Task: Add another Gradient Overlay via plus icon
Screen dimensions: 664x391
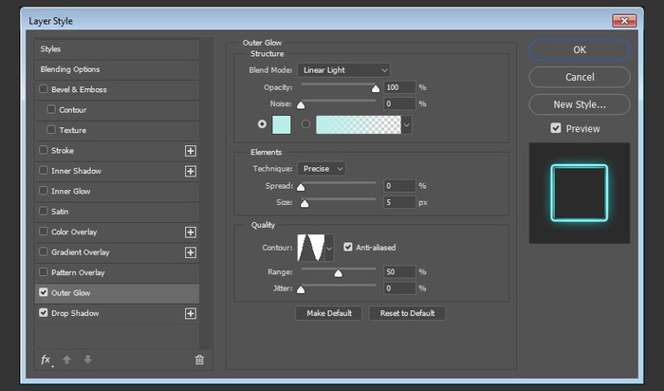Action: pyautogui.click(x=190, y=252)
